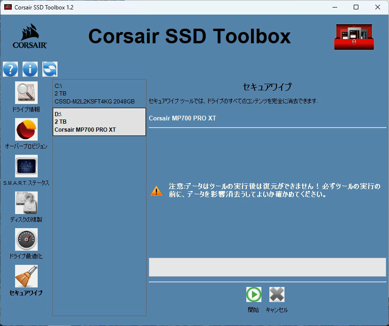This screenshot has width=389, height=326.
Task: Refresh the drive list
Action: [50, 69]
